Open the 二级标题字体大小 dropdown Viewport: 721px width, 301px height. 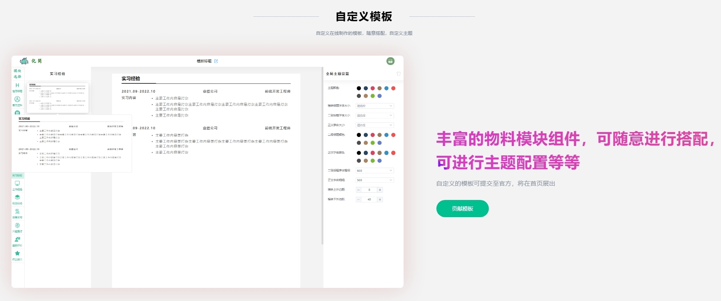(374, 116)
